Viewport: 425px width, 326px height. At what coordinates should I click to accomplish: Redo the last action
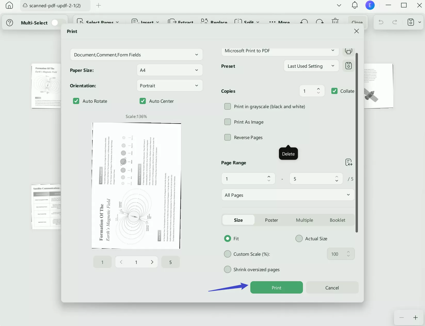[395, 22]
